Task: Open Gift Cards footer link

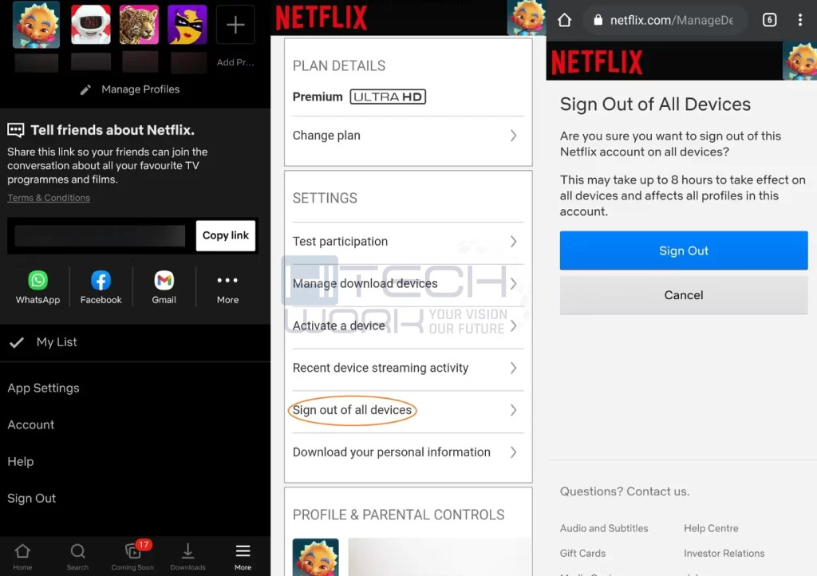Action: point(582,554)
